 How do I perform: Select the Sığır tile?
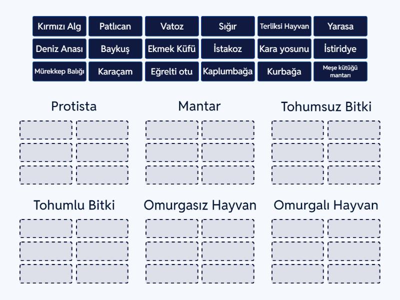(x=228, y=26)
